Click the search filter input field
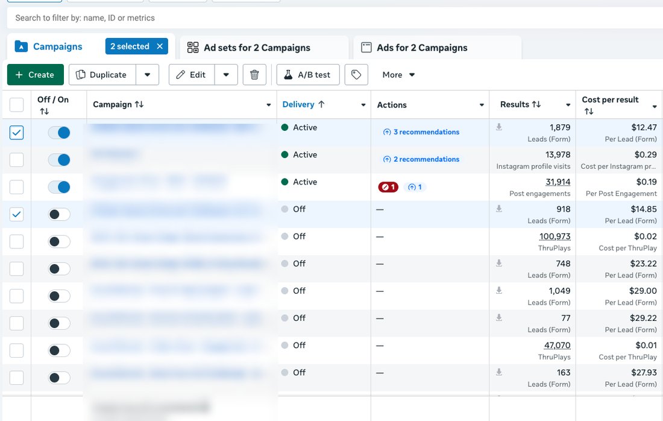 coord(334,17)
